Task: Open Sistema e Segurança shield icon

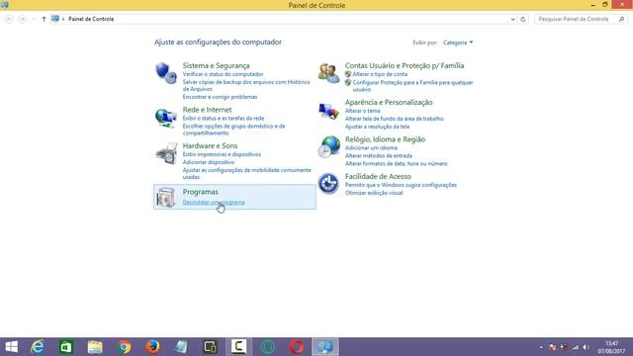Action: click(x=166, y=72)
